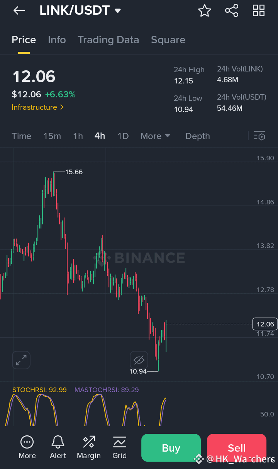Expand the Infrastructure category link
The width and height of the screenshot is (278, 469).
pyautogui.click(x=37, y=107)
